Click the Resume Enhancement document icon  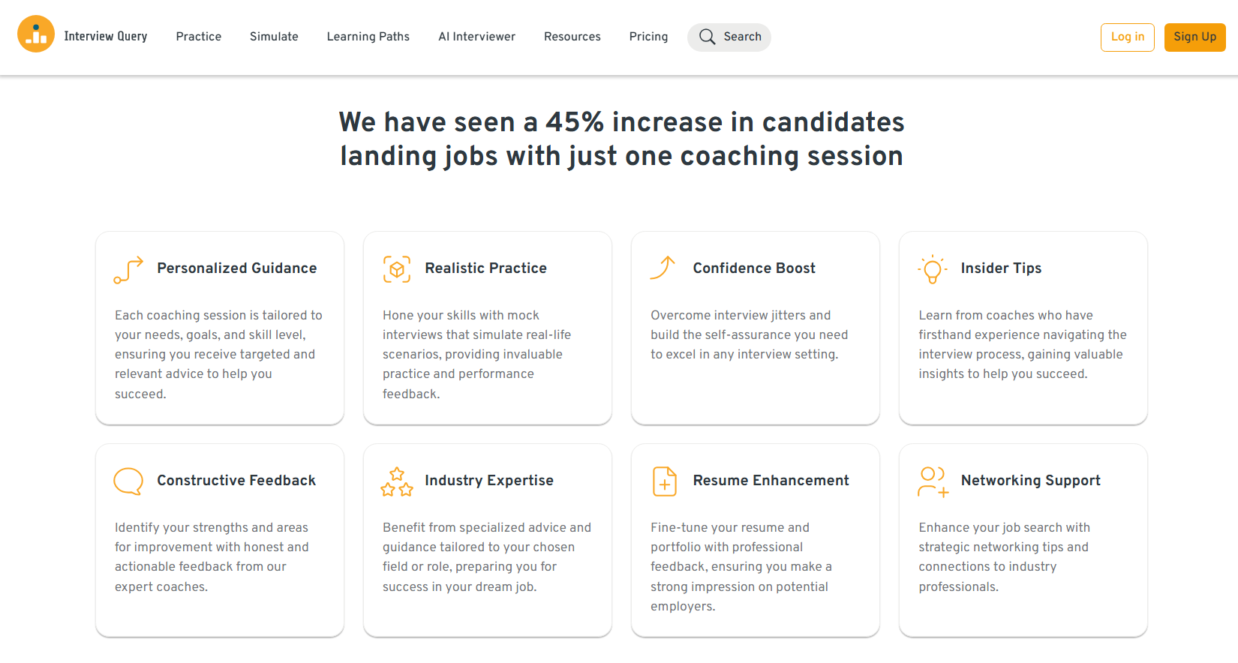[663, 481]
